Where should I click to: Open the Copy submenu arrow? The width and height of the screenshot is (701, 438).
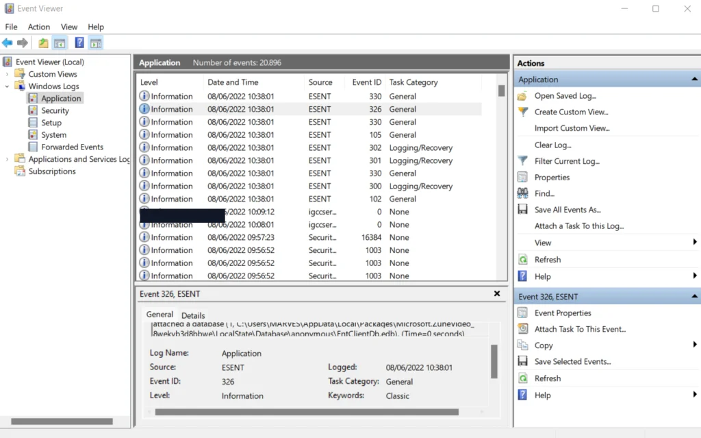tap(695, 344)
